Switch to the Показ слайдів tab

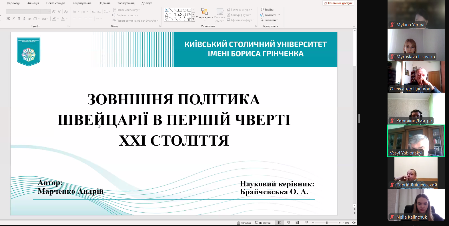tap(56, 3)
